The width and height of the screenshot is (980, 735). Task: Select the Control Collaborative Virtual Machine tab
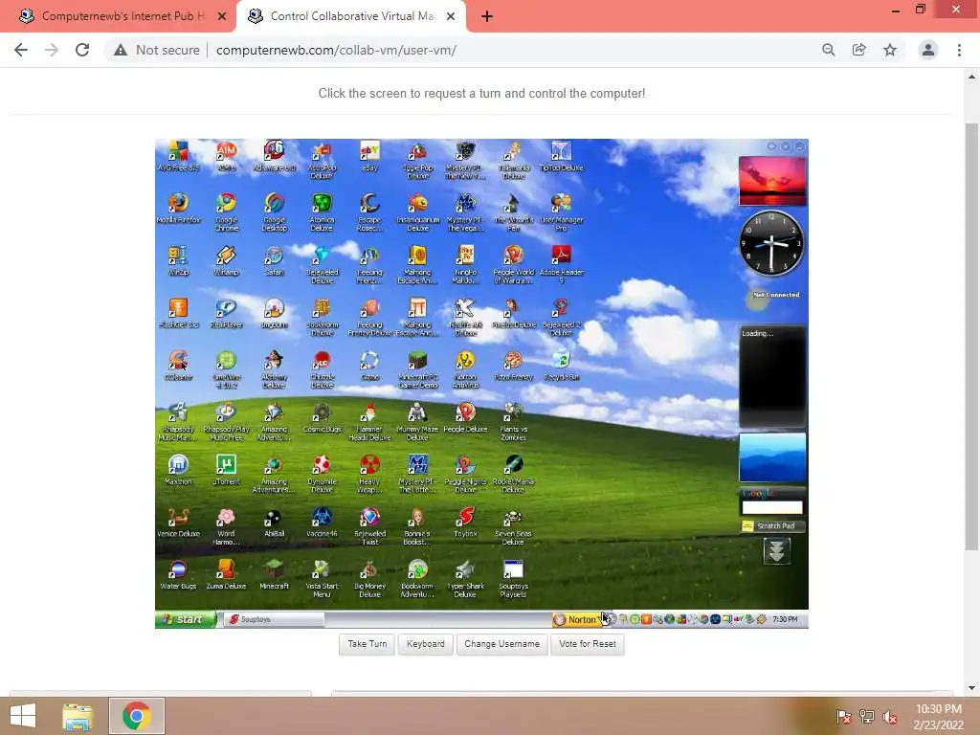click(351, 16)
